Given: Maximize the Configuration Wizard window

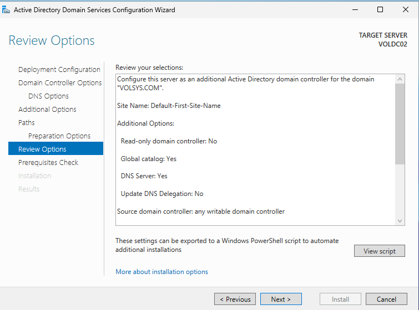Looking at the screenshot, I should coord(380,9).
